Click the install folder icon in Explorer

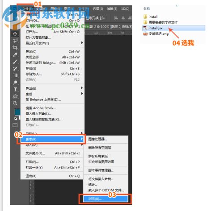click(x=145, y=17)
